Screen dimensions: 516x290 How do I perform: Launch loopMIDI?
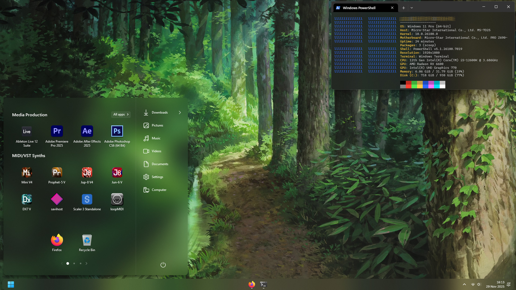117,199
